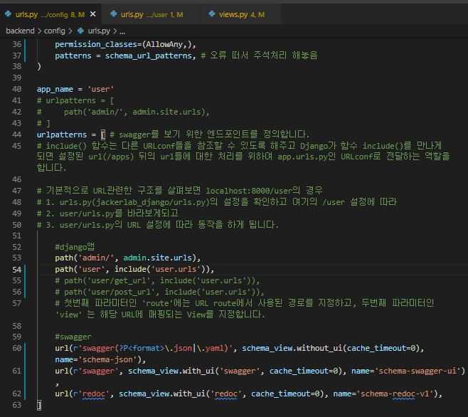468x417 pixels.
Task: Click the Python icon on urls.py user tab
Action: tap(113, 14)
